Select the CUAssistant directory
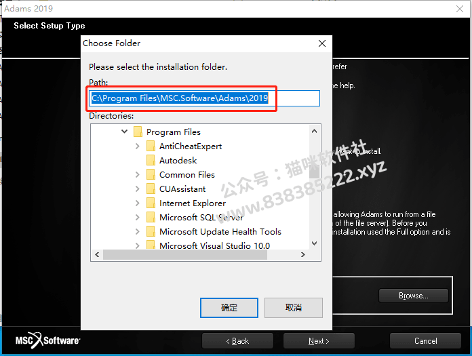 (x=182, y=189)
